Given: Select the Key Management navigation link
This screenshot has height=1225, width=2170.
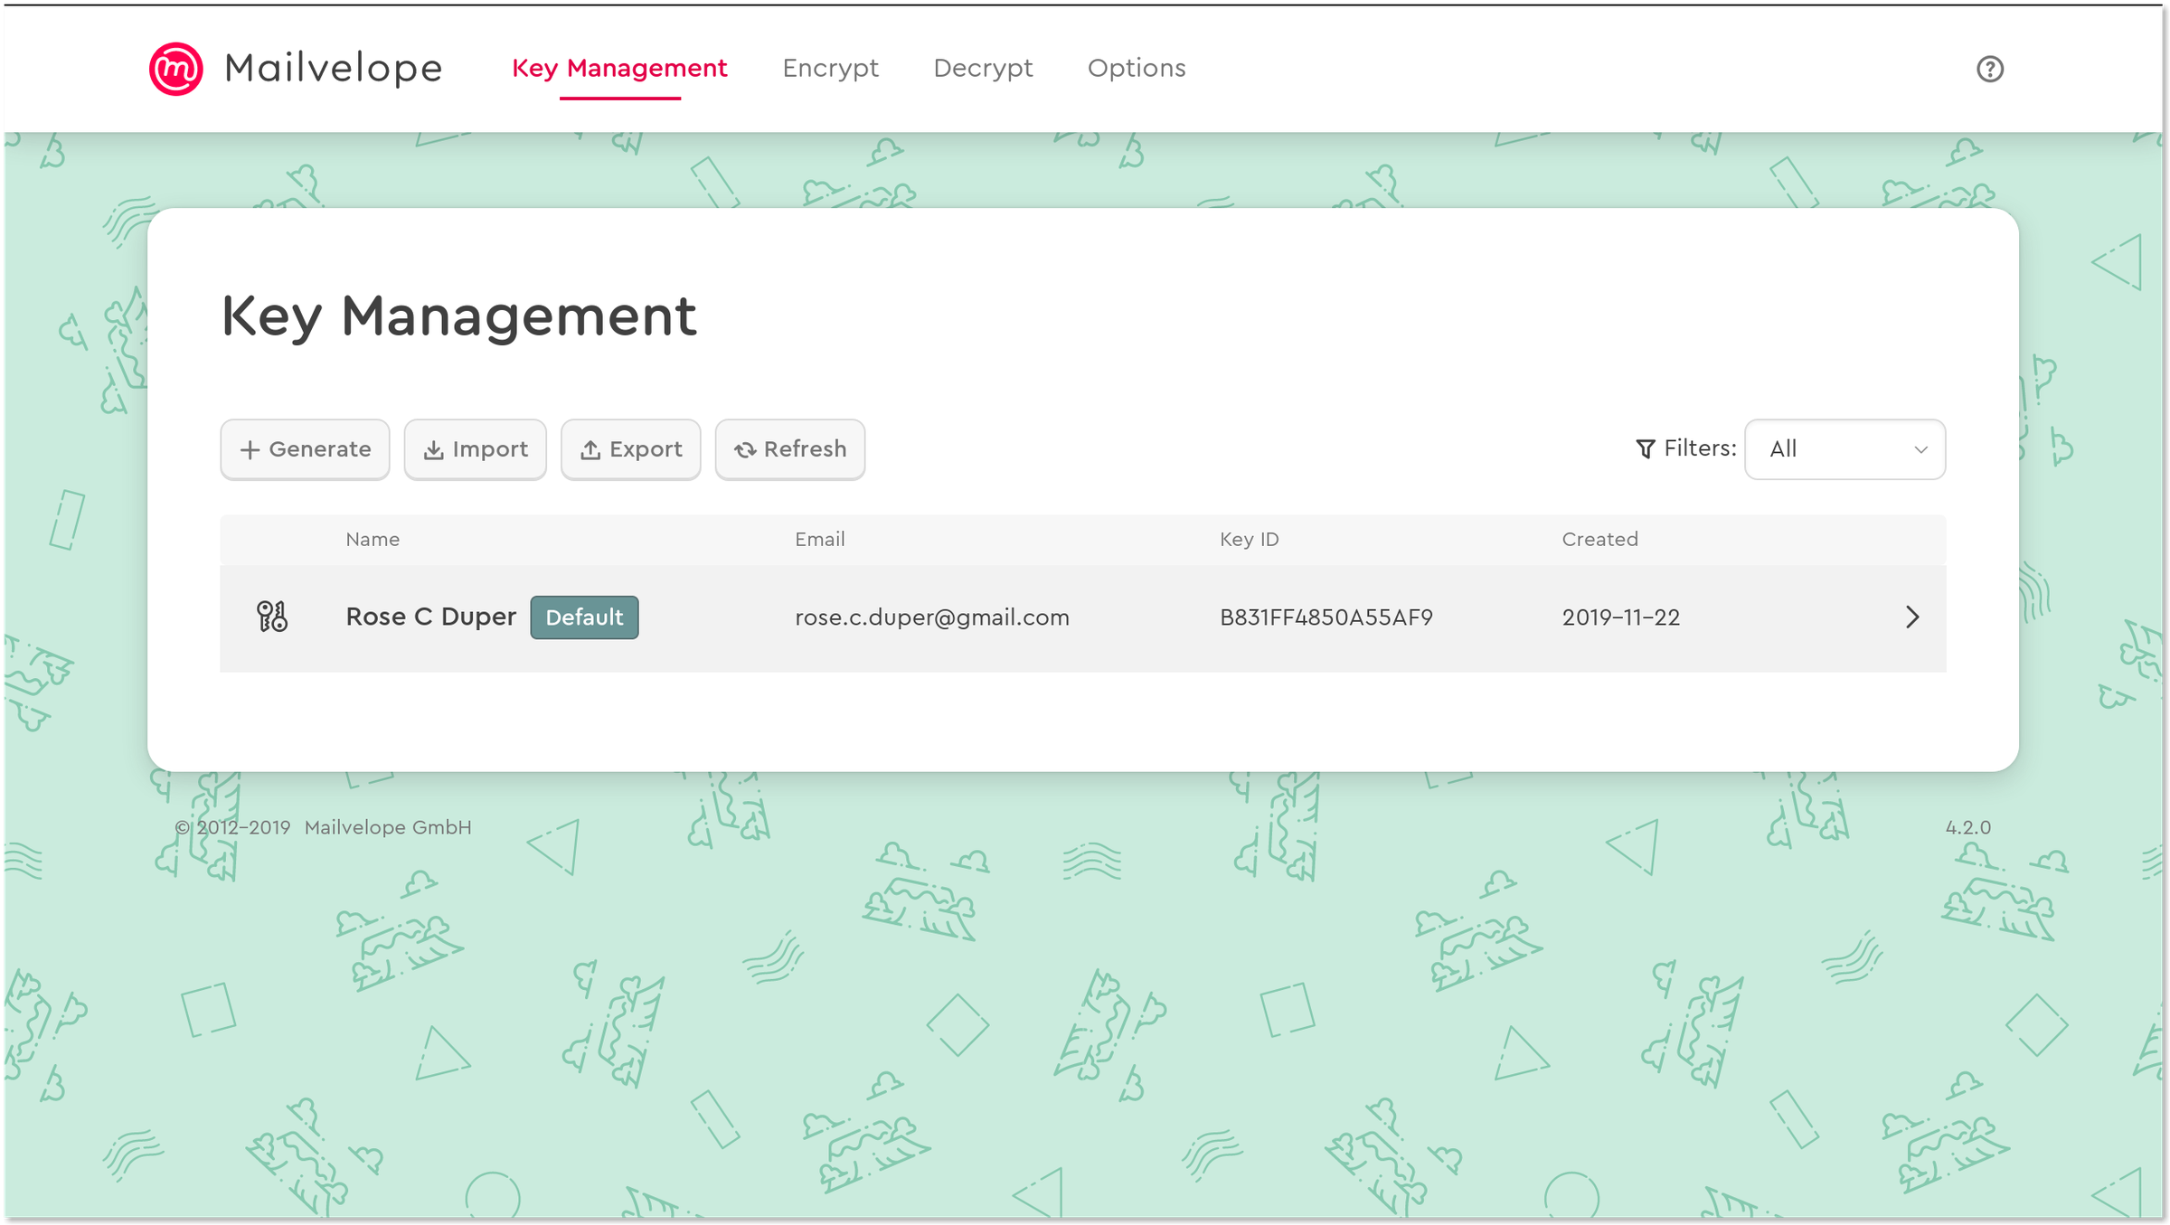Looking at the screenshot, I should pyautogui.click(x=619, y=68).
